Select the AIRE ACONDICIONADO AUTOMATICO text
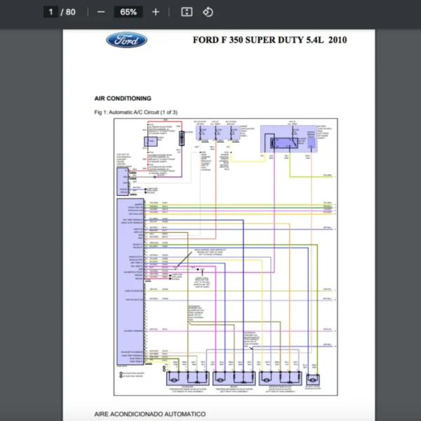The image size is (421, 421). point(149,415)
